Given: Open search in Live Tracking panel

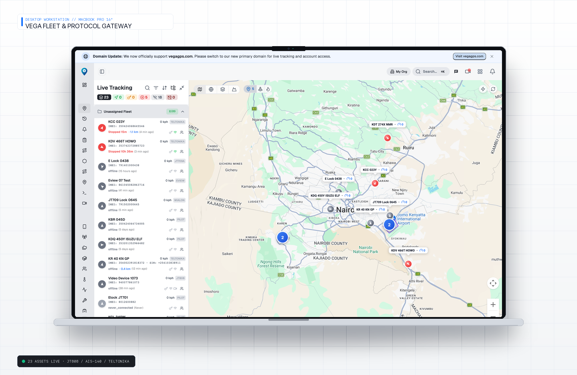Looking at the screenshot, I should tap(147, 88).
